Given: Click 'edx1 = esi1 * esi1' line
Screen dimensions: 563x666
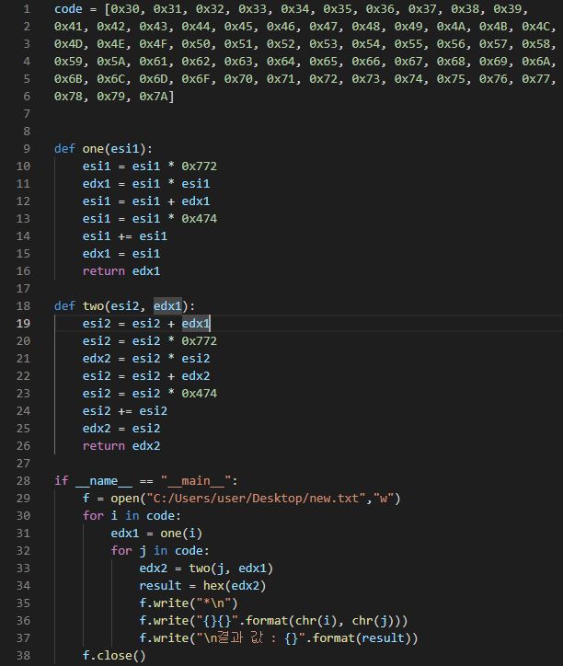Looking at the screenshot, I should tap(146, 183).
